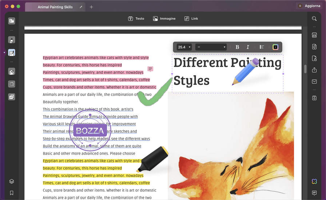
Task: Open the font family dropdown
Action: (211, 47)
